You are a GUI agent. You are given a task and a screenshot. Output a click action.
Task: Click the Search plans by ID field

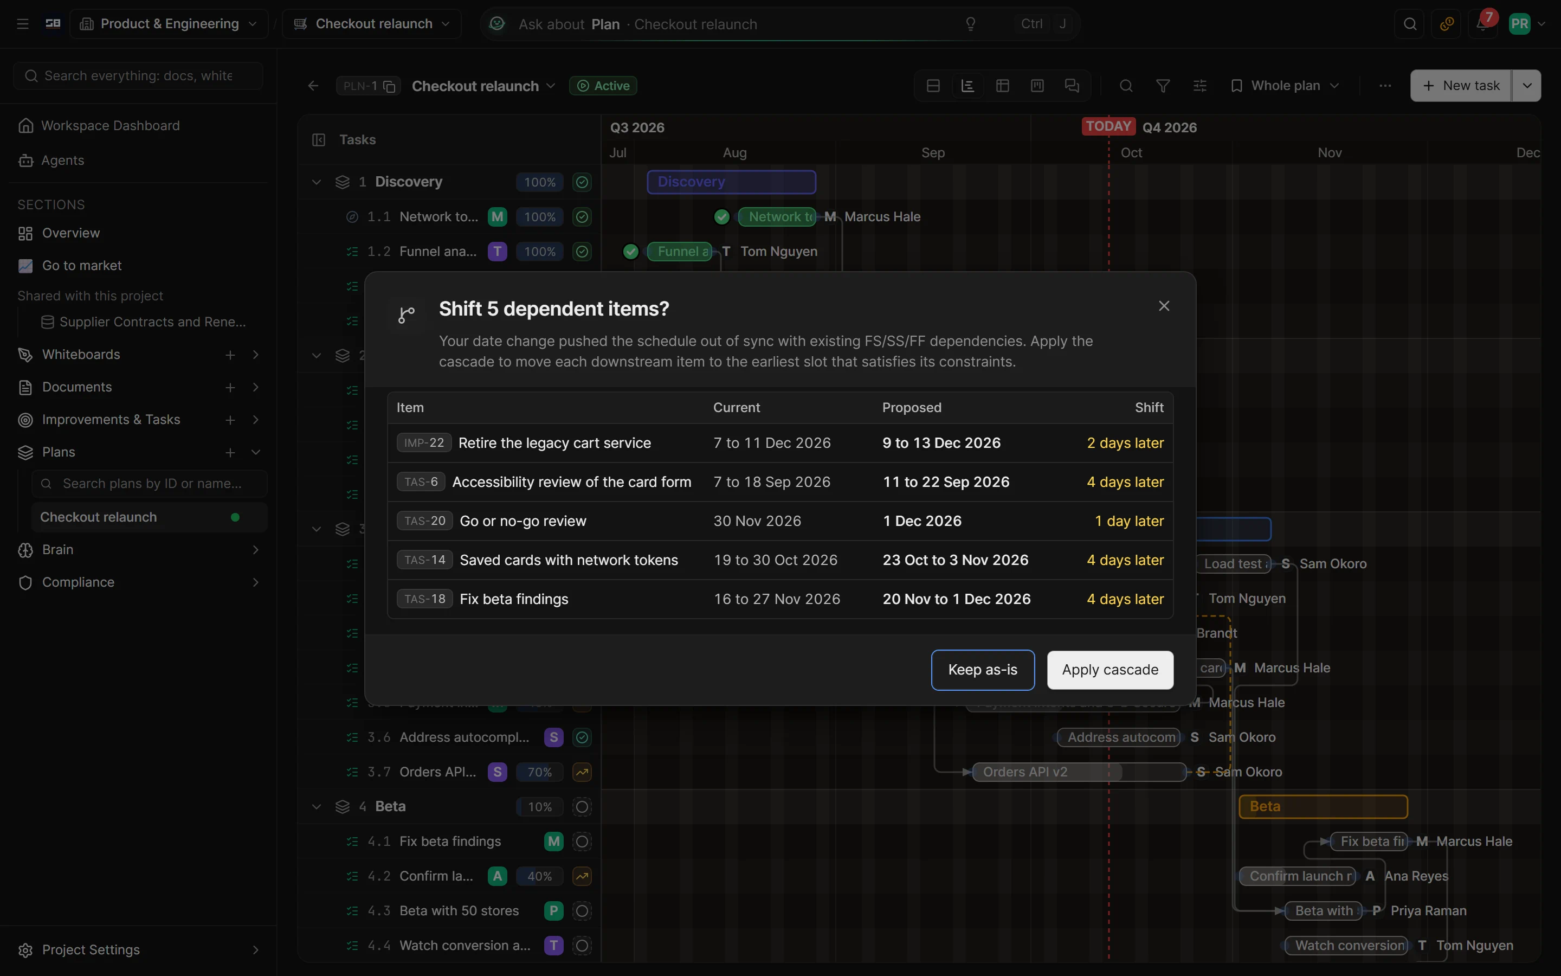(150, 484)
